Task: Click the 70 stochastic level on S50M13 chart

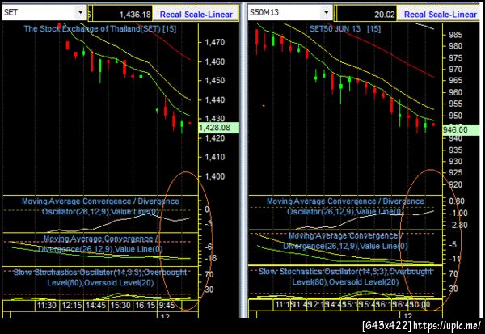Action: click(453, 273)
